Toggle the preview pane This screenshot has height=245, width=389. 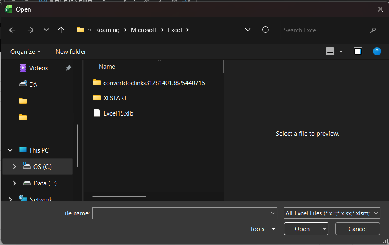(x=358, y=51)
